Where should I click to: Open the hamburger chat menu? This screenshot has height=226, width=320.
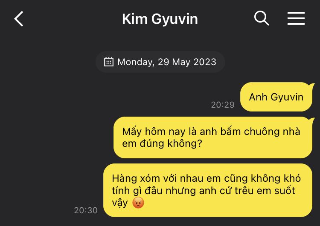coord(296,18)
